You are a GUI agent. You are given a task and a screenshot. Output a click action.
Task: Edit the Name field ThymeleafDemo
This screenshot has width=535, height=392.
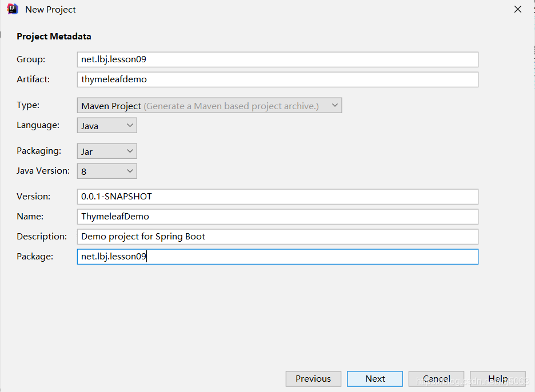(x=277, y=217)
